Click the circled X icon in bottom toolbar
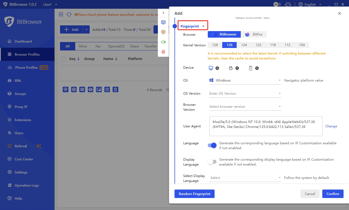349x210 pixels. click(x=74, y=89)
